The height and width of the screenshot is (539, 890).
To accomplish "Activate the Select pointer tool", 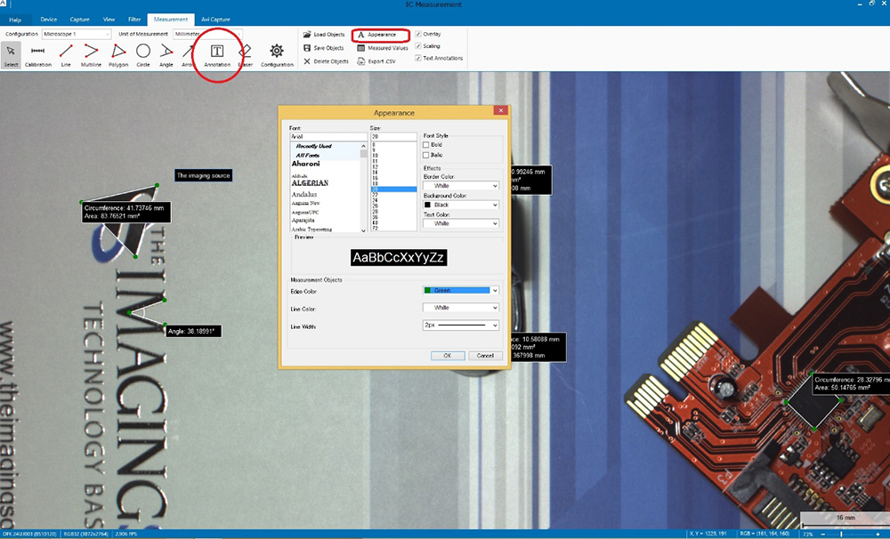I will click(x=11, y=55).
